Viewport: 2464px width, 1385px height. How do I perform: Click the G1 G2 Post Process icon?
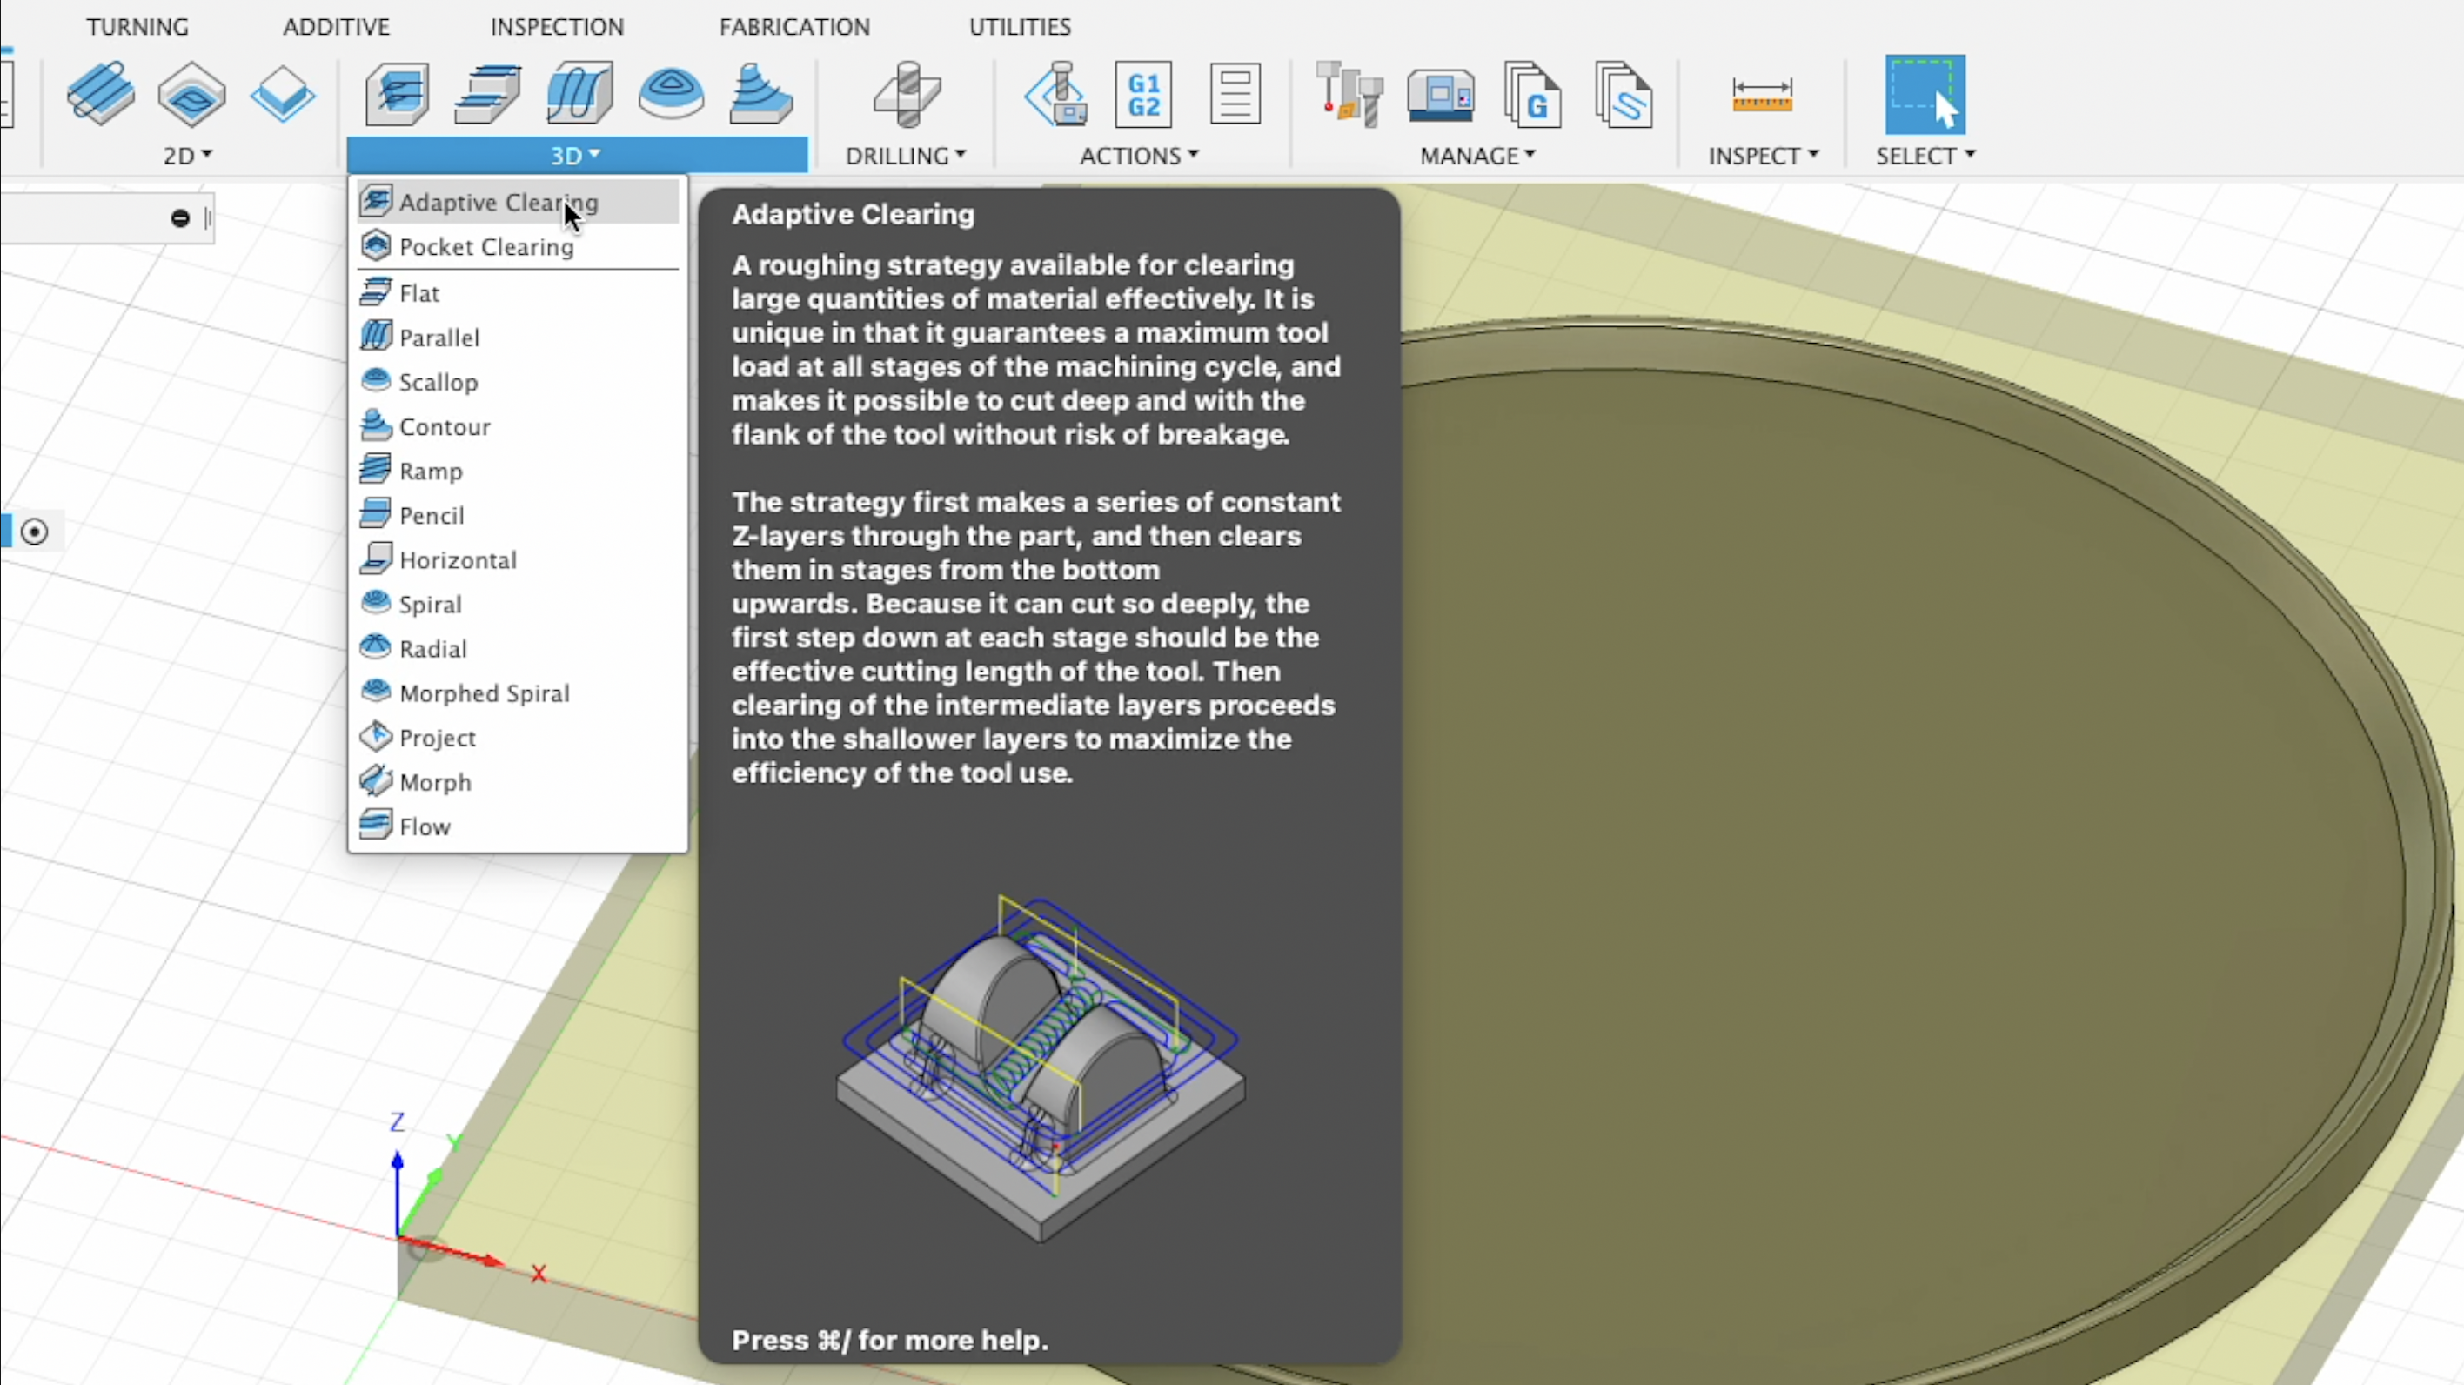coord(1143,94)
